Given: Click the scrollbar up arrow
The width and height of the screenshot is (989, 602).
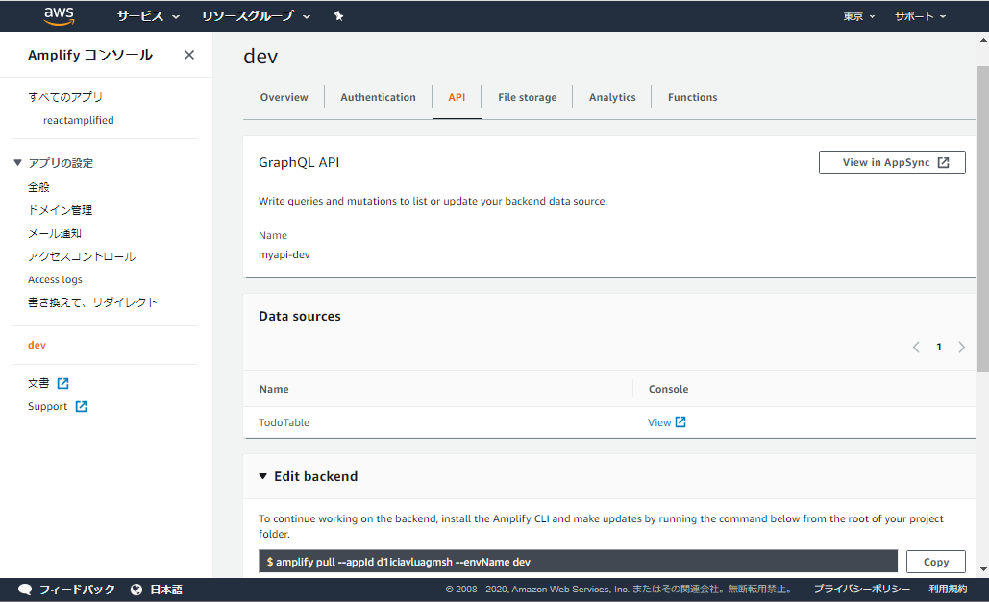Looking at the screenshot, I should click(x=983, y=40).
